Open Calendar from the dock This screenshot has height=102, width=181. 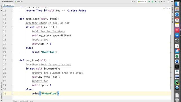point(177,20)
